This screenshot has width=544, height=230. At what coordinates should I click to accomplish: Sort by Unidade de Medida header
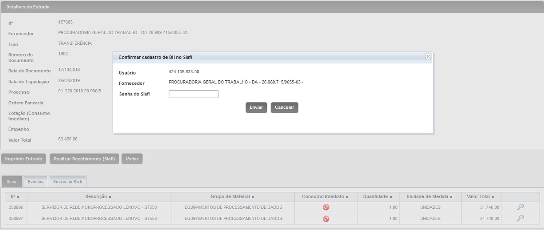pyautogui.click(x=428, y=196)
